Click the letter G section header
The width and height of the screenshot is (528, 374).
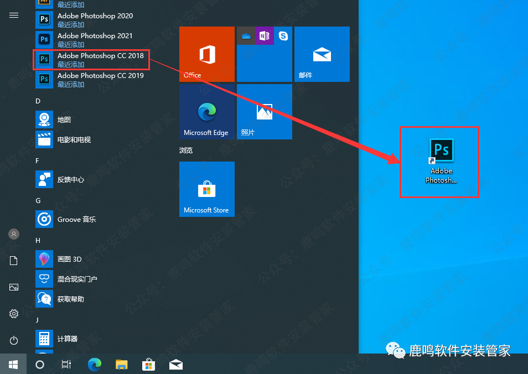click(38, 200)
